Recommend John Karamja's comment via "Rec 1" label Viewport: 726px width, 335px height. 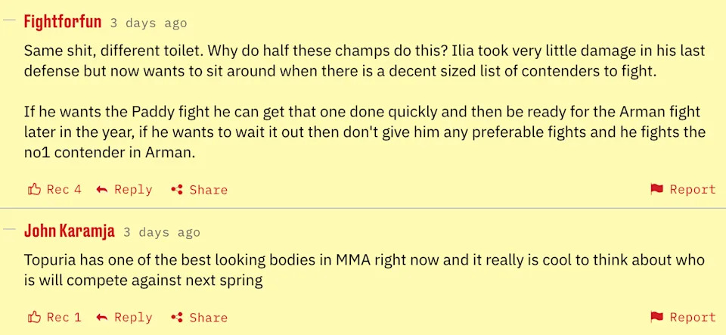(x=64, y=317)
